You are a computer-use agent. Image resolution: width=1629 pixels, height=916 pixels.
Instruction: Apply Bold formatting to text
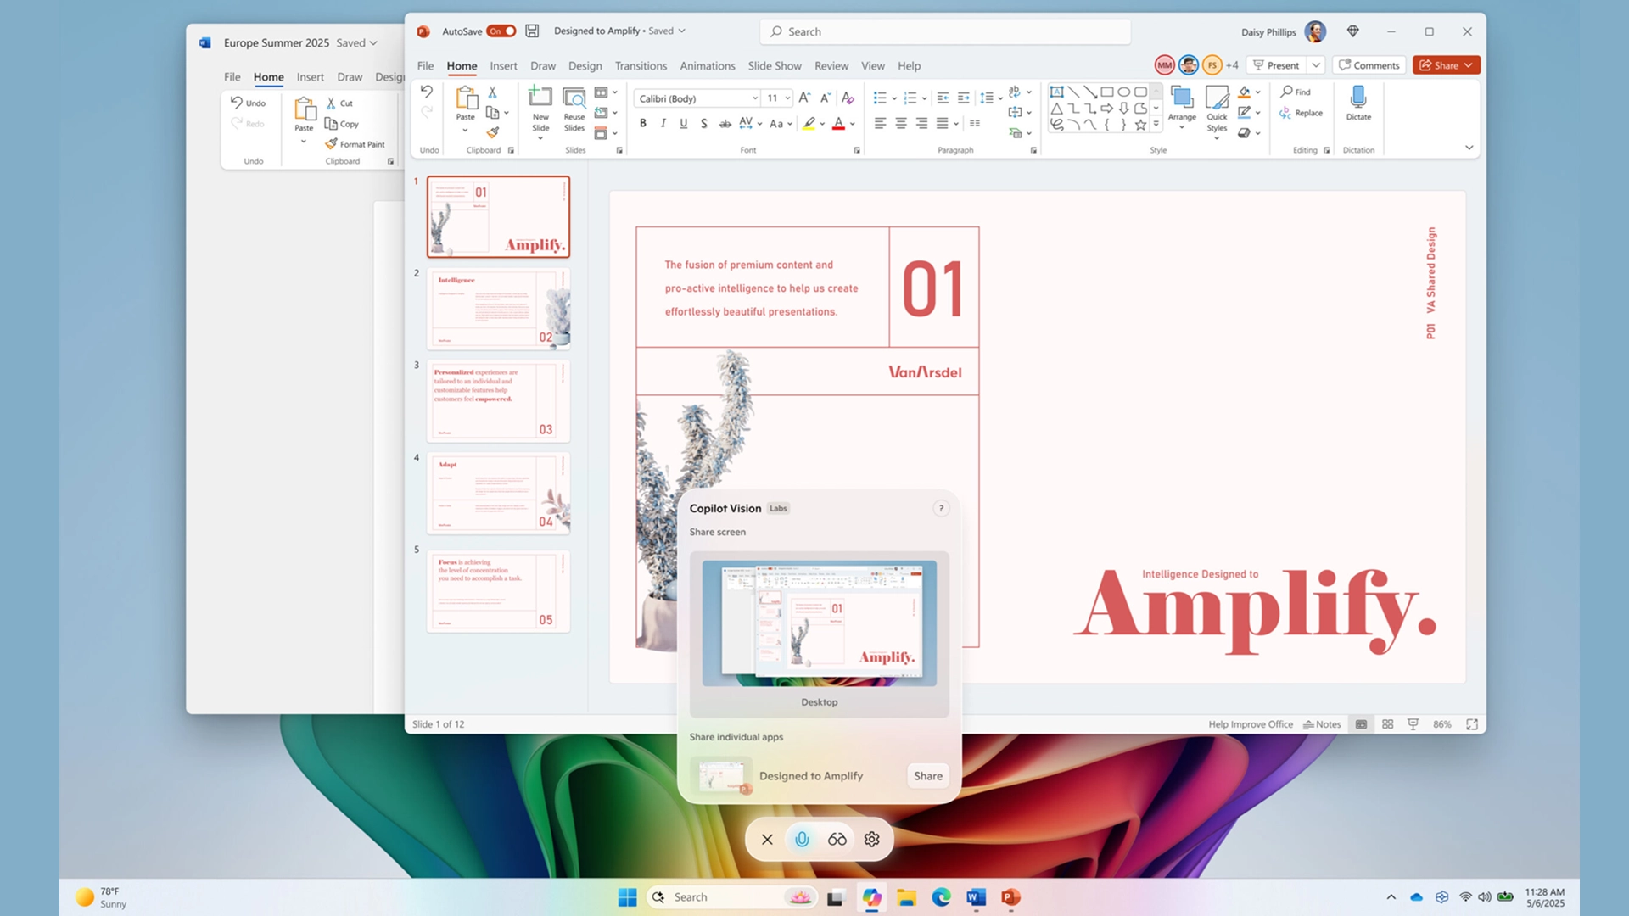click(643, 124)
